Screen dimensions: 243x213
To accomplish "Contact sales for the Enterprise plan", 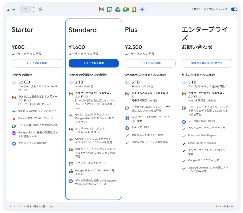I will [x=207, y=63].
